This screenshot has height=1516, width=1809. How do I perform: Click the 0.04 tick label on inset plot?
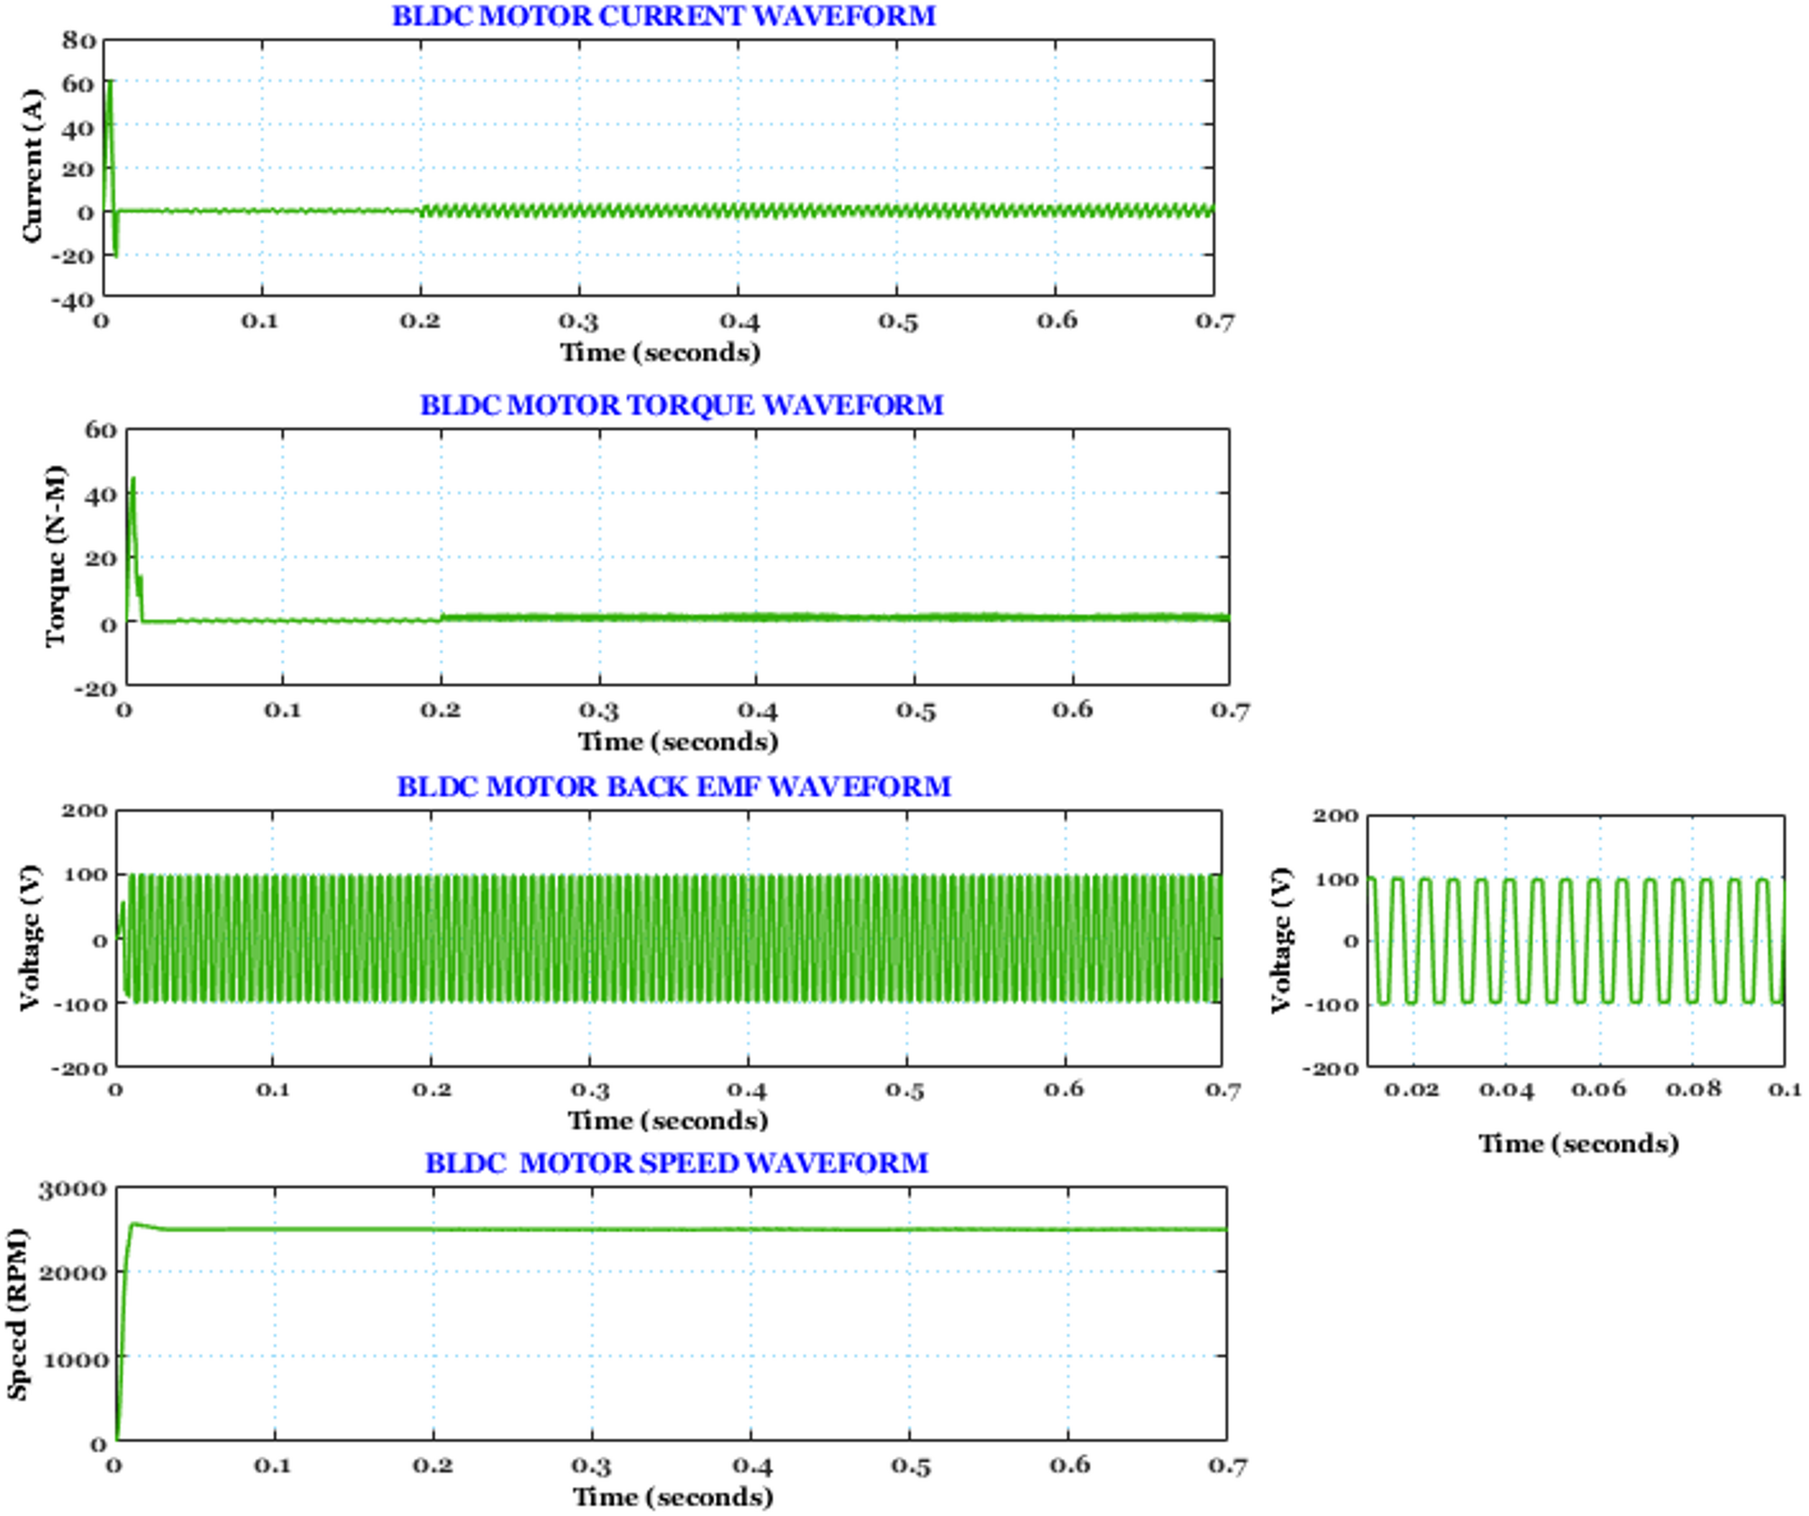tap(1505, 1091)
